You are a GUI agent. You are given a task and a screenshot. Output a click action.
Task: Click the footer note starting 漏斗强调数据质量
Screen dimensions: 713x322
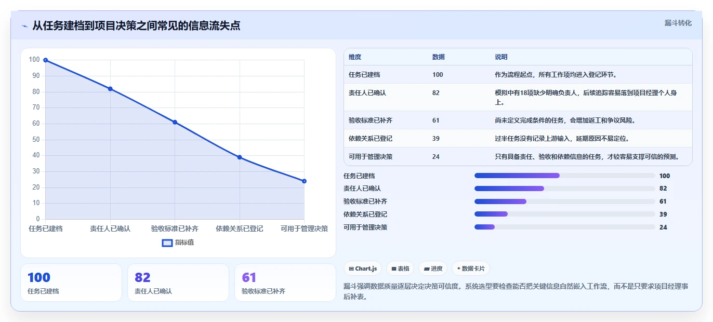point(516,292)
